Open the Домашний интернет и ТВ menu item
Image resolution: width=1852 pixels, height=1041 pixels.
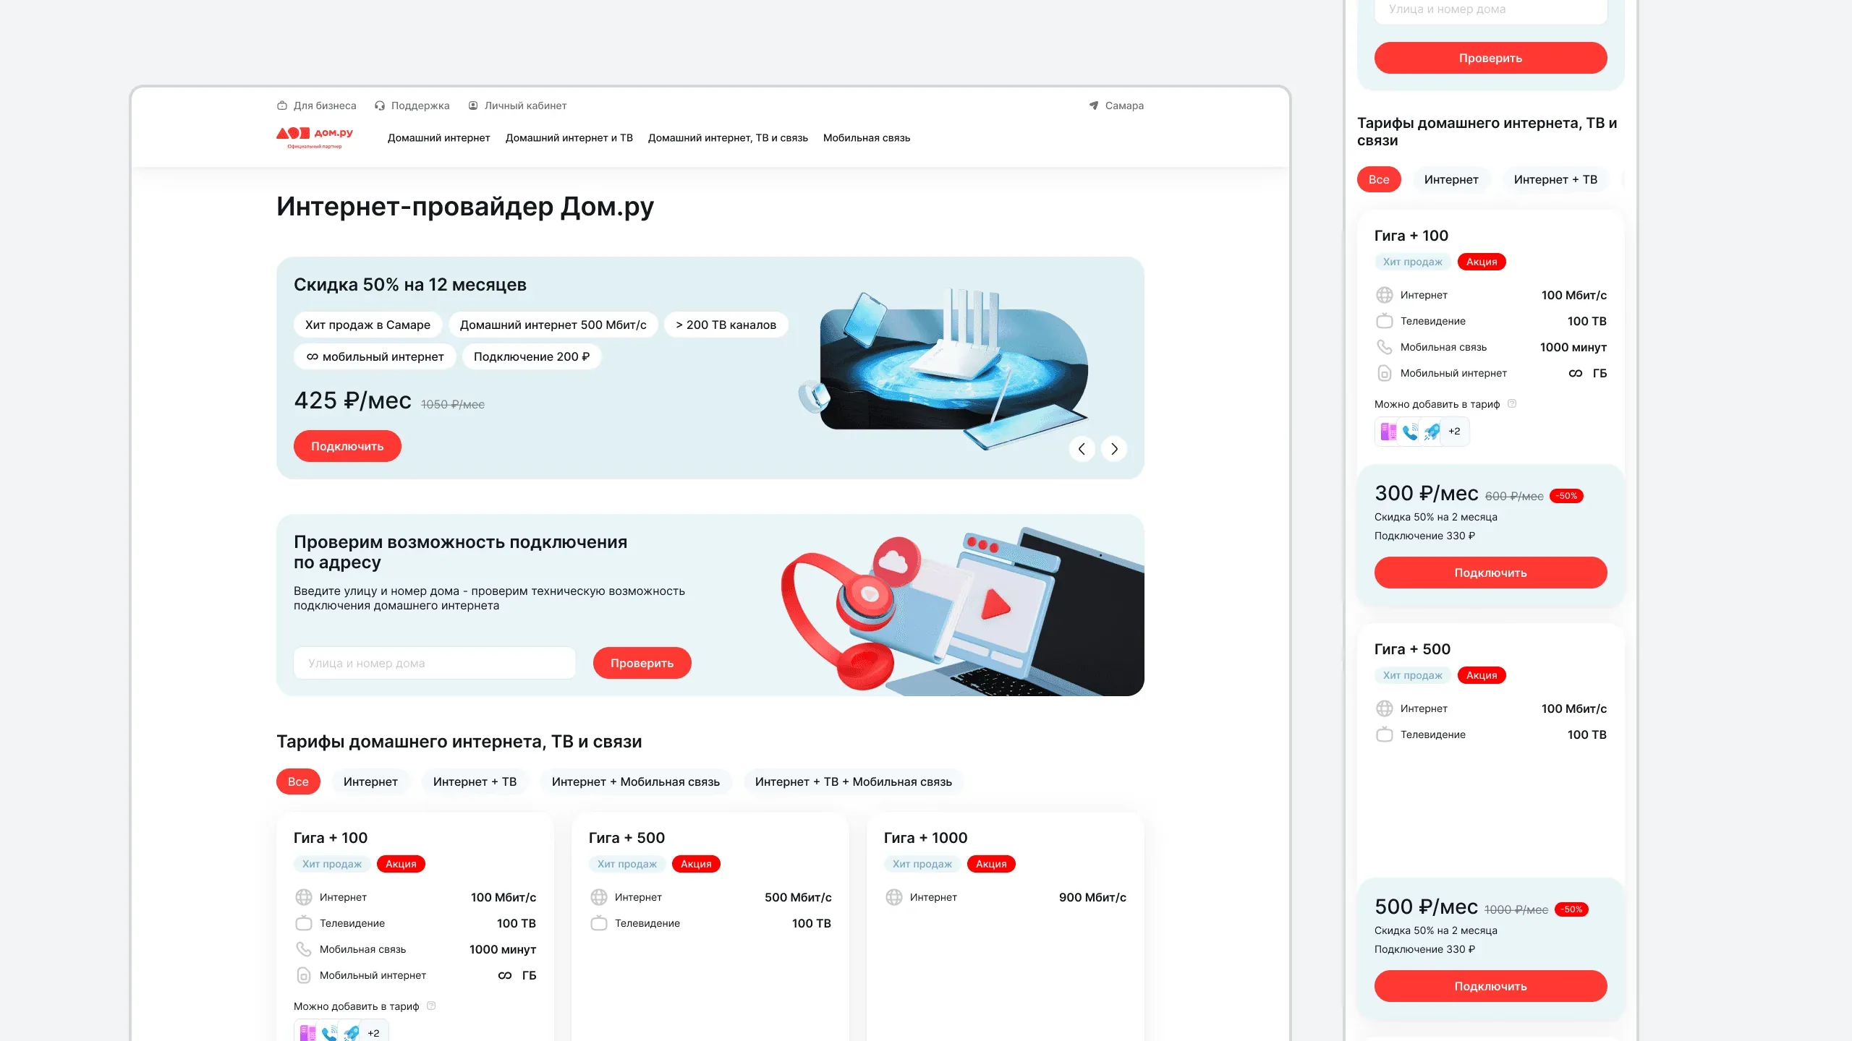(x=569, y=138)
